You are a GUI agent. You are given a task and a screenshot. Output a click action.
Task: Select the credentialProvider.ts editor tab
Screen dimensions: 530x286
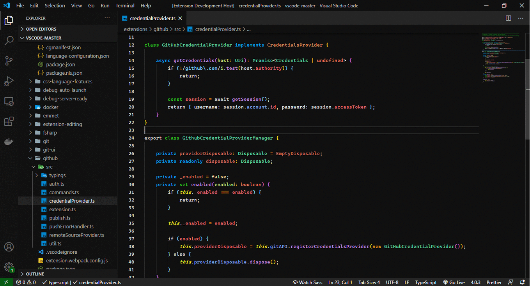pos(152,18)
